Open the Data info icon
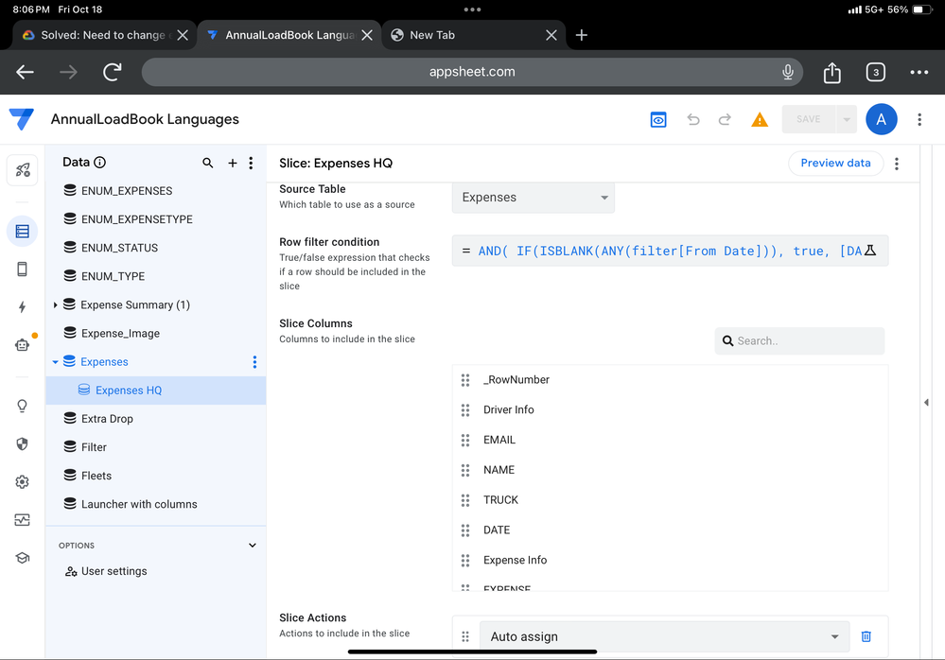 point(100,162)
